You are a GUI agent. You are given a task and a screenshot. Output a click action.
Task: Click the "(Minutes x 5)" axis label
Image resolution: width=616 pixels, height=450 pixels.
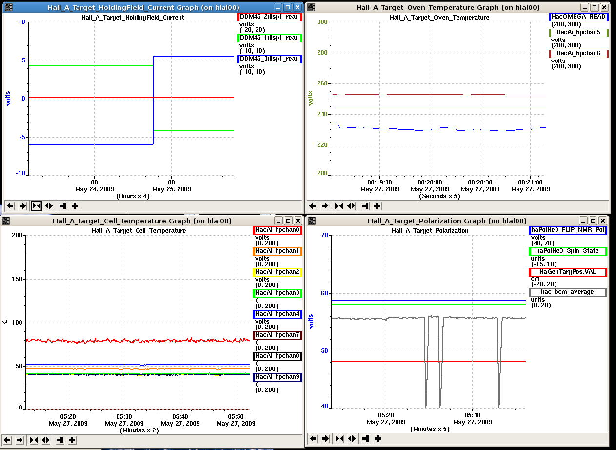(x=430, y=429)
